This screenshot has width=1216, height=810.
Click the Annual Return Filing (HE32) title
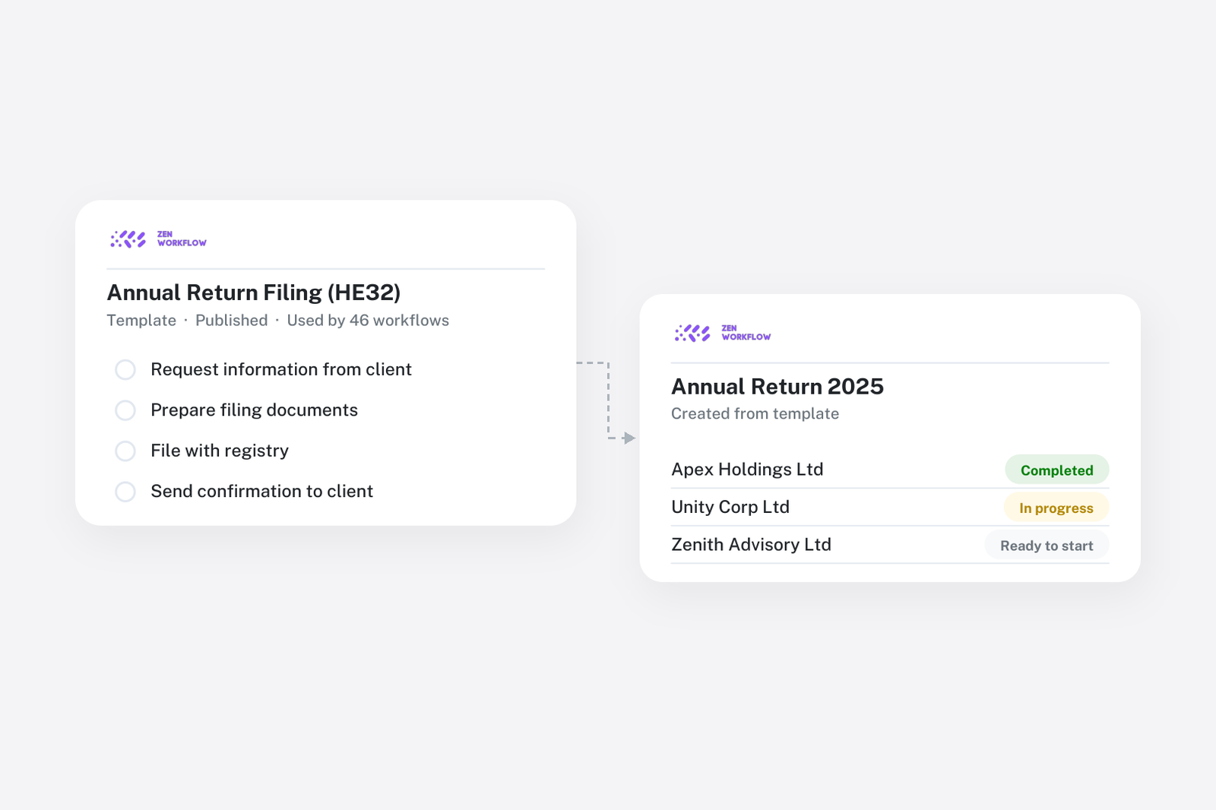(254, 293)
